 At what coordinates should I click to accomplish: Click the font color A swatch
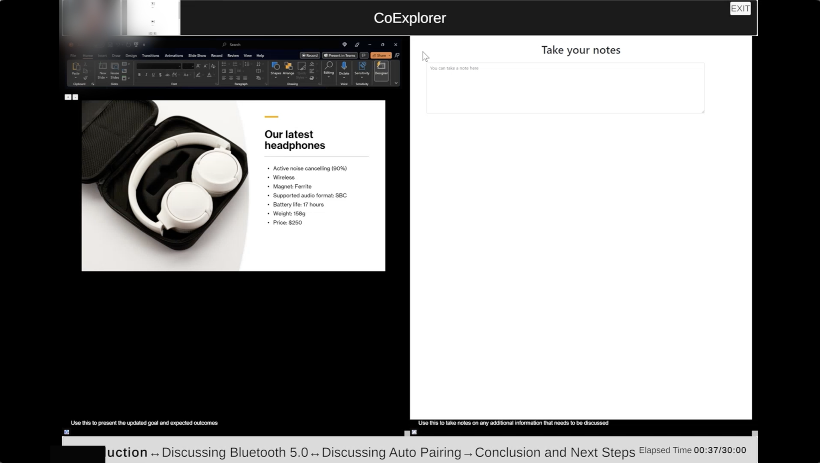tap(209, 75)
